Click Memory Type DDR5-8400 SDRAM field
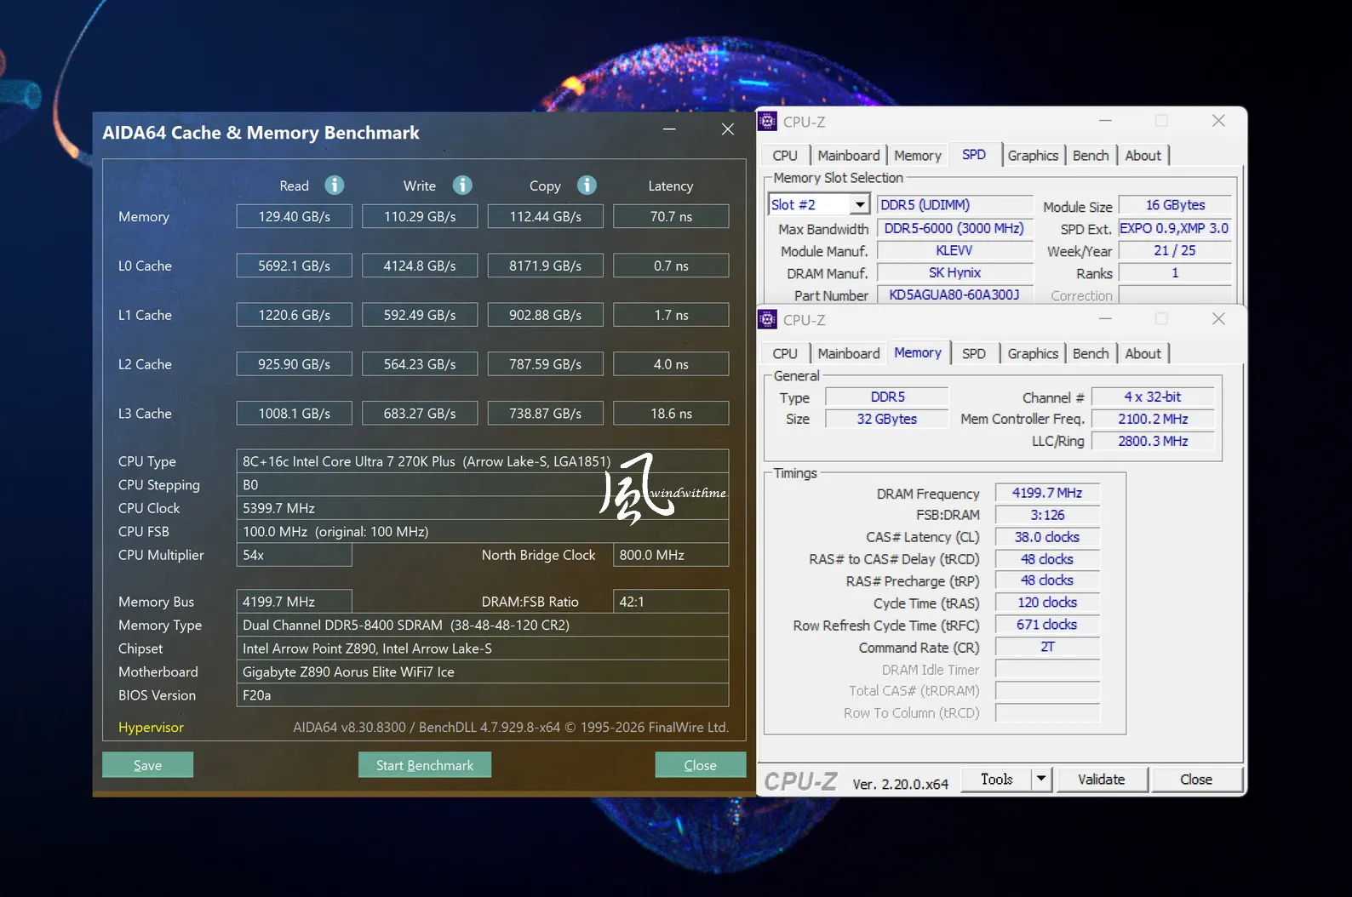 [x=483, y=625]
